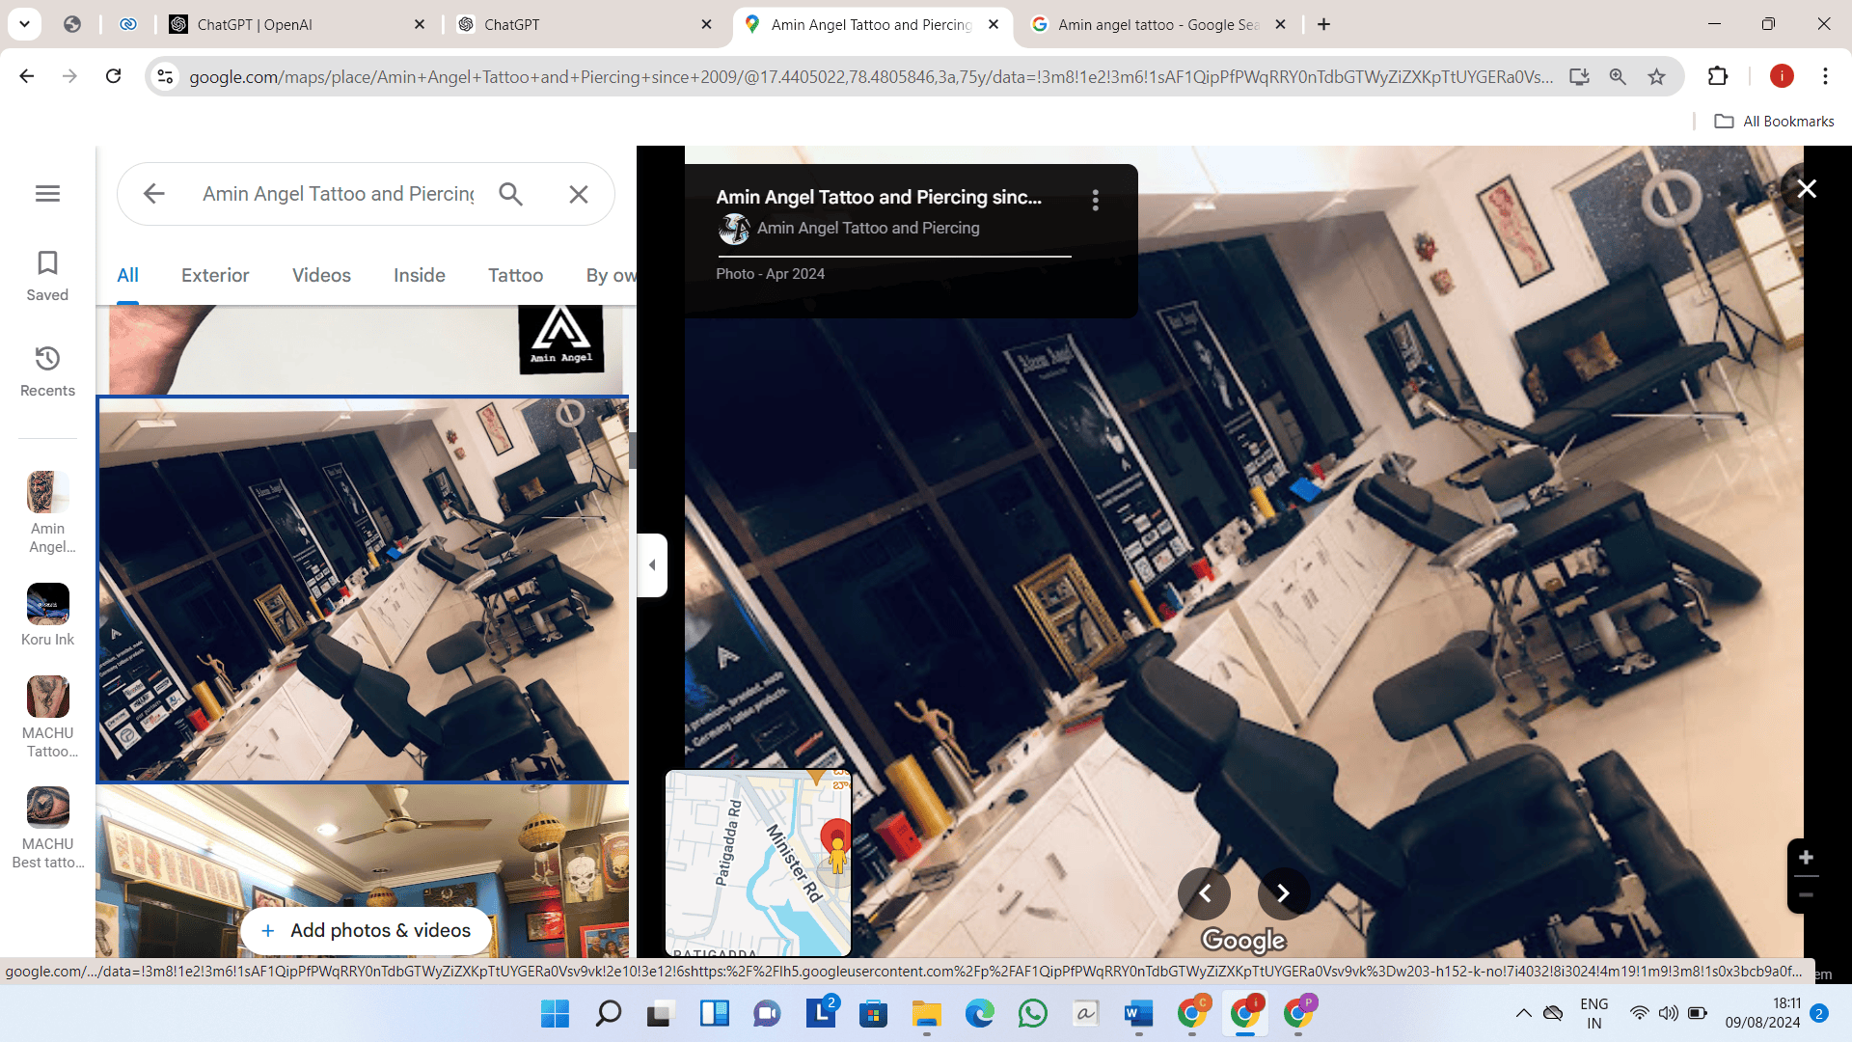This screenshot has height=1042, width=1852.
Task: Close the photo viewer with X
Action: tap(1806, 189)
